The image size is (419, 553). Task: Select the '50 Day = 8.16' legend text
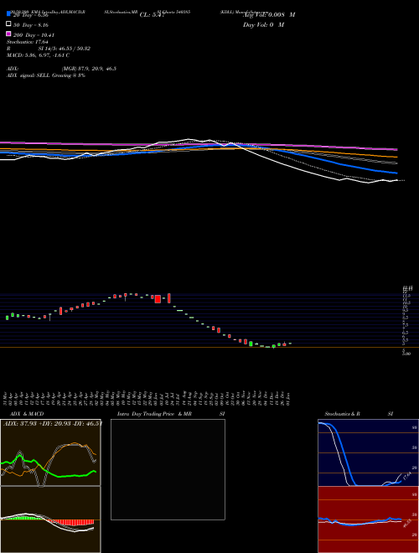pyautogui.click(x=31, y=25)
